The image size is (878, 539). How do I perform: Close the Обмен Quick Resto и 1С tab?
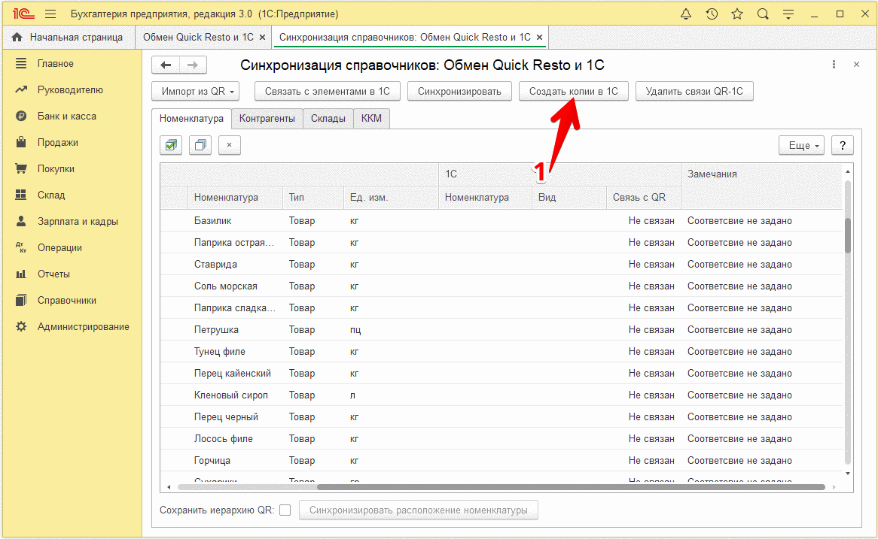[263, 38]
